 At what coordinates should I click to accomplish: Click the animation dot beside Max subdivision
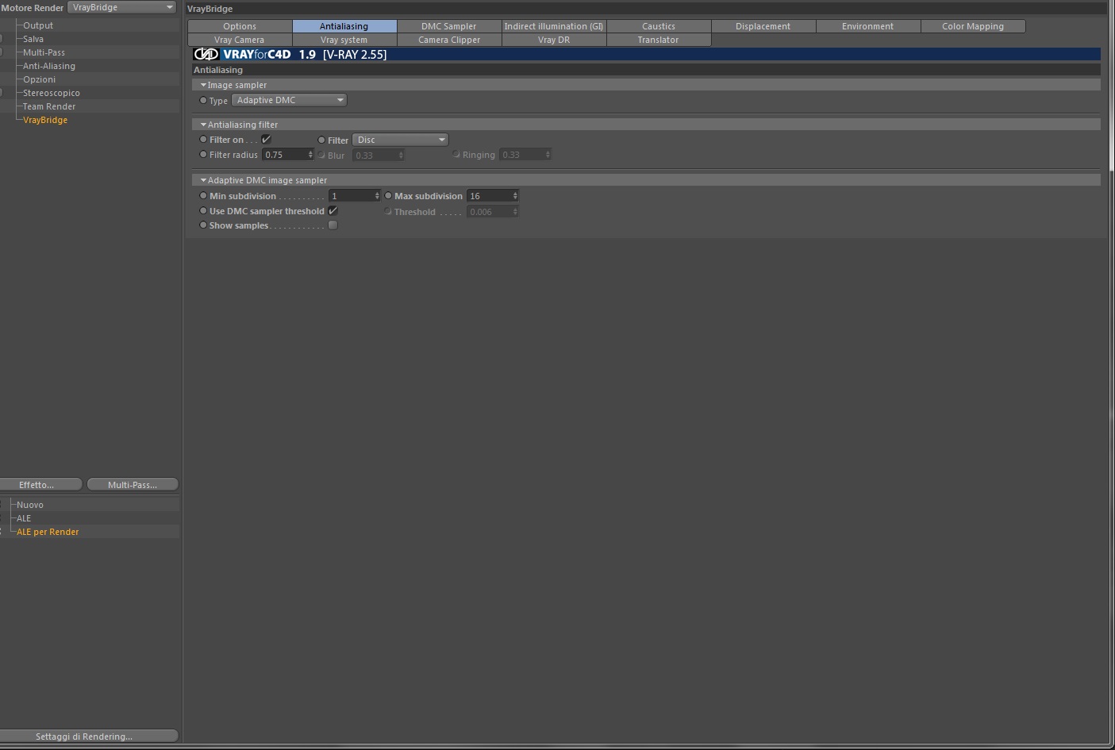tap(388, 196)
